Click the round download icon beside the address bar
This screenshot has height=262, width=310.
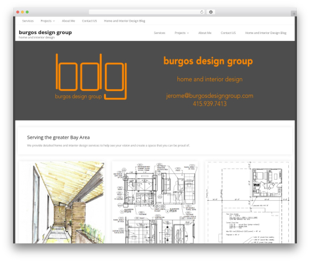pyautogui.click(x=211, y=12)
